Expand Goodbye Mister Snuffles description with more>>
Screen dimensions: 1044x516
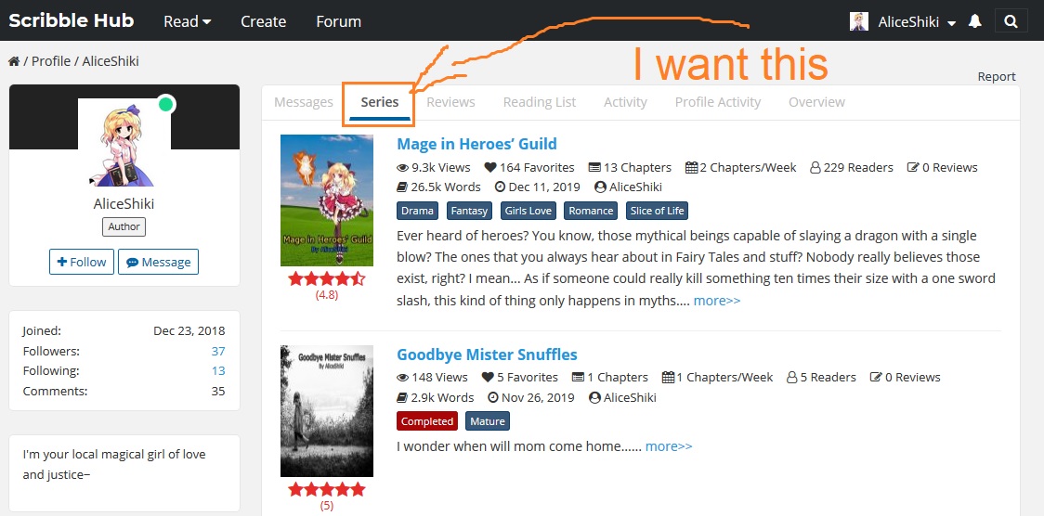point(669,446)
